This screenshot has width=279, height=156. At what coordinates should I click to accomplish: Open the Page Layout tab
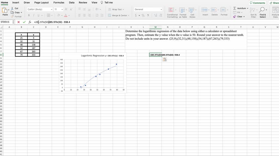pyautogui.click(x=41, y=2)
